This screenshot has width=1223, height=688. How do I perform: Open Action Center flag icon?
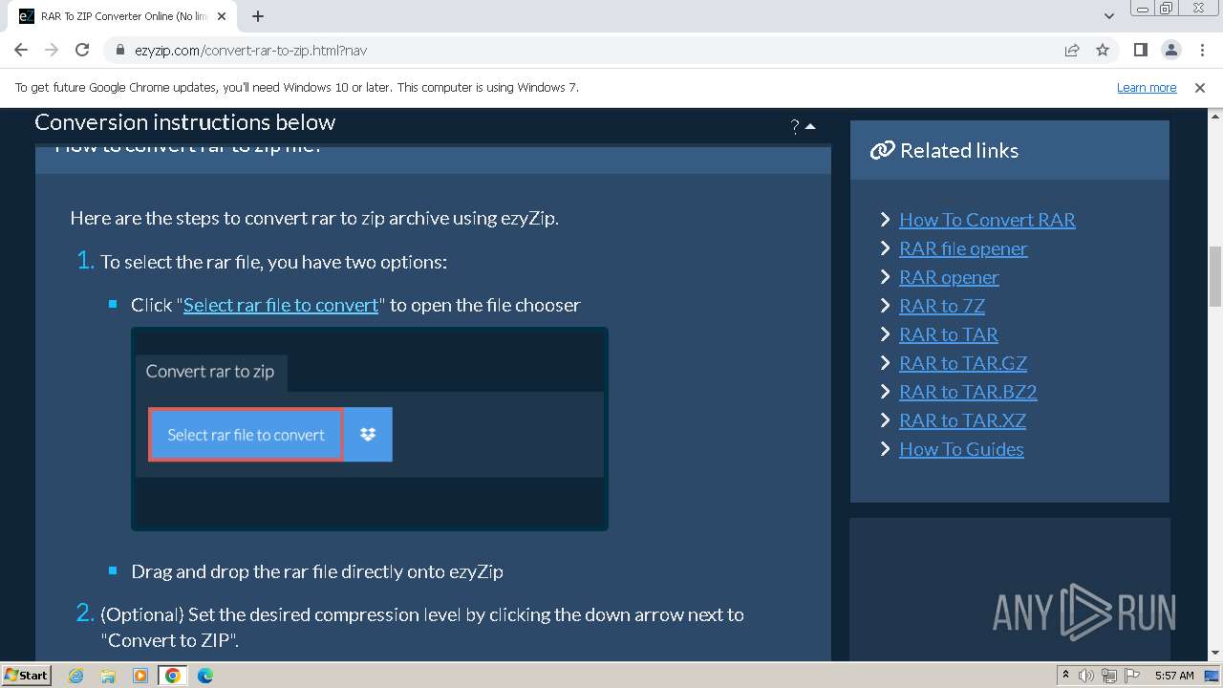coord(1132,676)
